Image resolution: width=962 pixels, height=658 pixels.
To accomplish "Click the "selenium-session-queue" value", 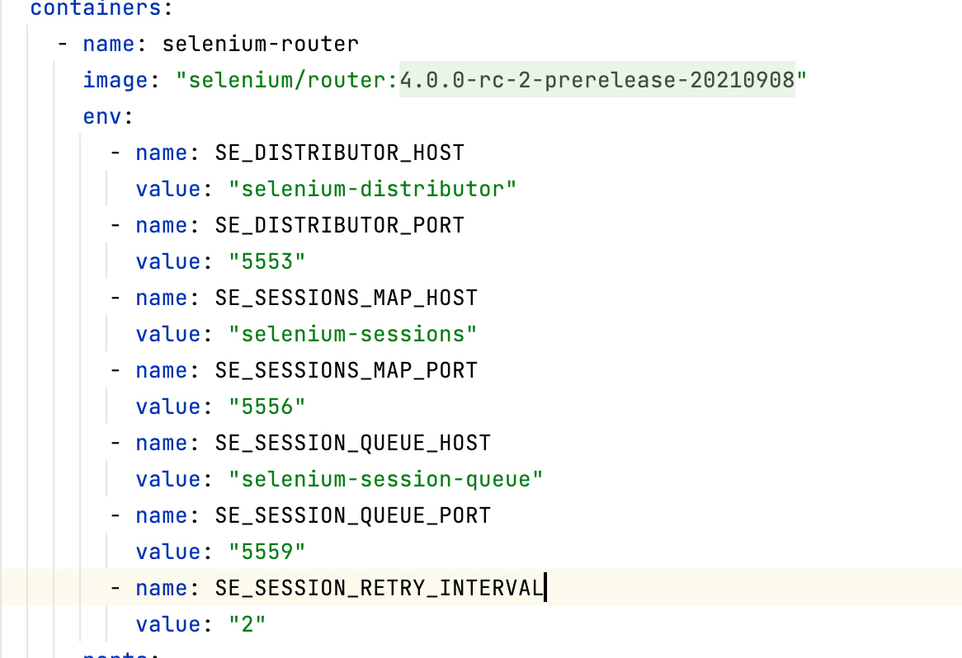I will (385, 480).
